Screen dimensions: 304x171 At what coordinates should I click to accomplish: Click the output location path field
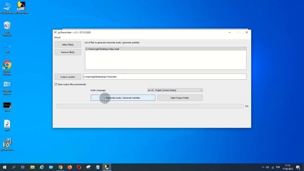[x=165, y=76]
